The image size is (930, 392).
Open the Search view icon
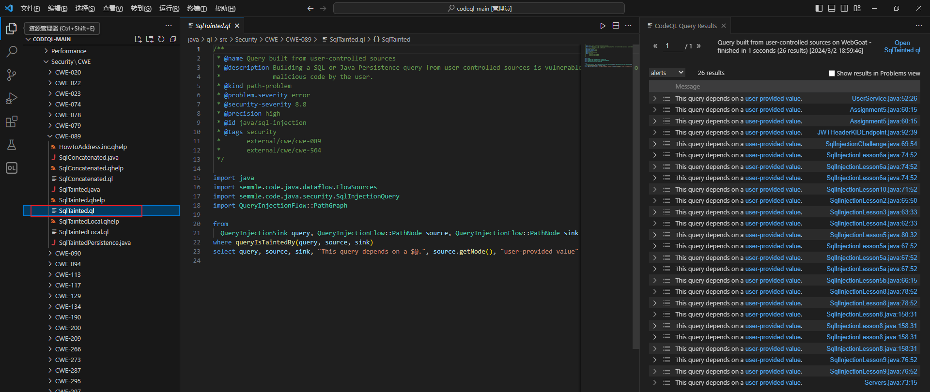(x=12, y=51)
